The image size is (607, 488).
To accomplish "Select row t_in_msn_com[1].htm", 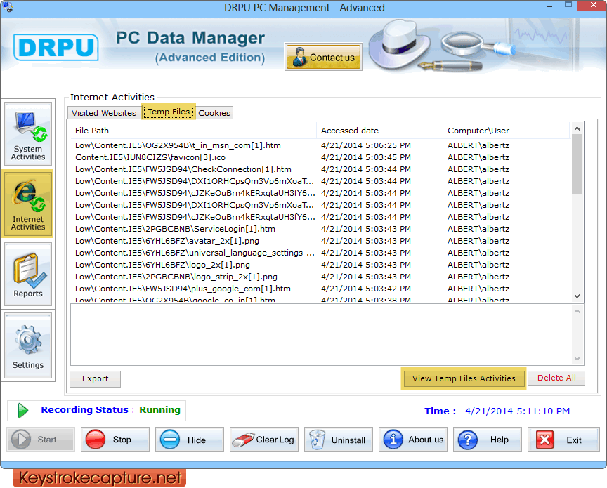I will coord(320,145).
